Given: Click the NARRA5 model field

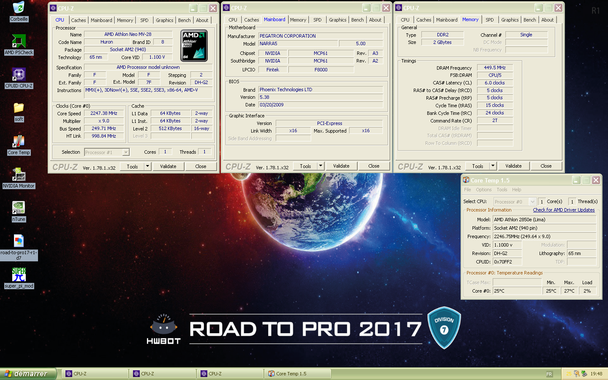Looking at the screenshot, I should point(298,43).
